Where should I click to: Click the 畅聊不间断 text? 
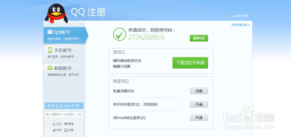(x=122, y=66)
